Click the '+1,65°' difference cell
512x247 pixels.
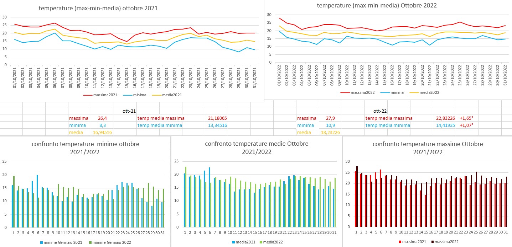(467, 118)
